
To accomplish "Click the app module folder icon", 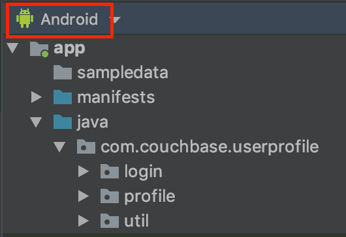I will [39, 49].
